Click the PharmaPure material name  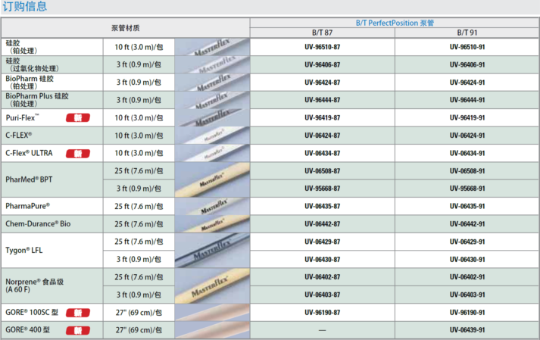[27, 206]
